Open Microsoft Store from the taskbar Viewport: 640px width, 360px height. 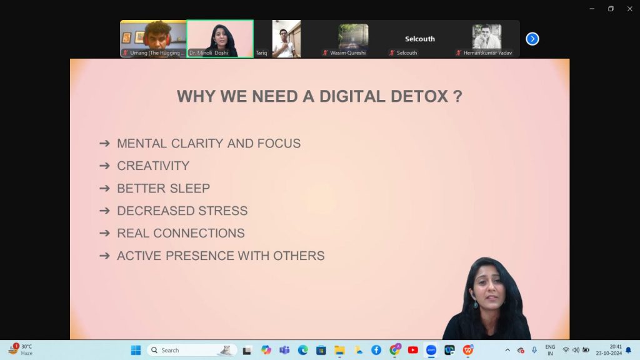pyautogui.click(x=321, y=350)
